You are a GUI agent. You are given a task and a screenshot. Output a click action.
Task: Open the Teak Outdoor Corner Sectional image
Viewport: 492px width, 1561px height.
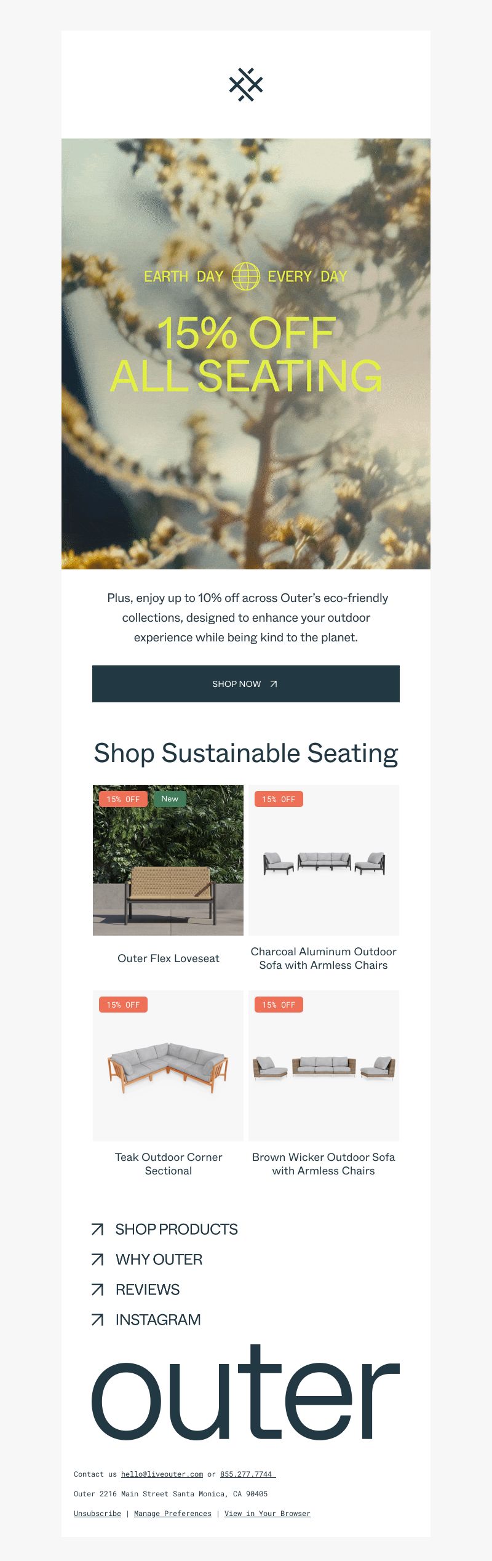pos(168,1065)
